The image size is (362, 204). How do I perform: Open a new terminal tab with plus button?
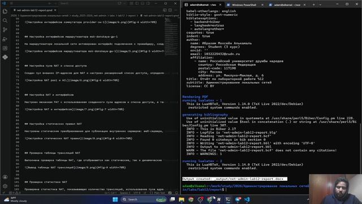[x=313, y=5]
